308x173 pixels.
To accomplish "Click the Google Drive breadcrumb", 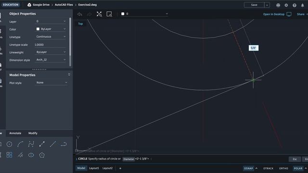I will [41, 5].
